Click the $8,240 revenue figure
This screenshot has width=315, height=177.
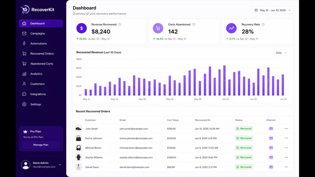tap(101, 31)
